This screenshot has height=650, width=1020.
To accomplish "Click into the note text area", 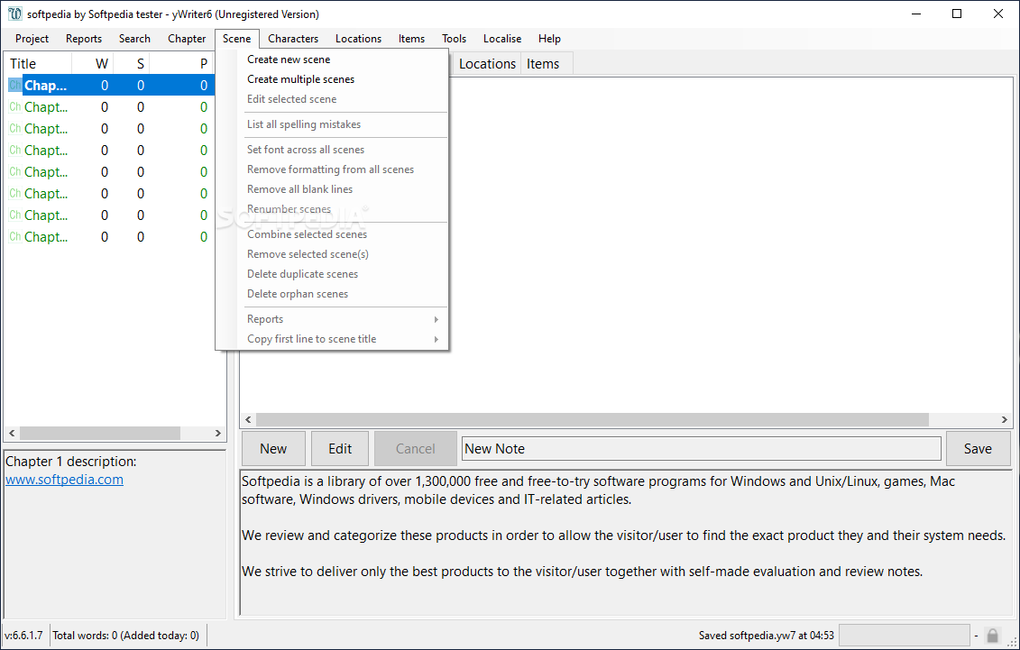I will 625,543.
